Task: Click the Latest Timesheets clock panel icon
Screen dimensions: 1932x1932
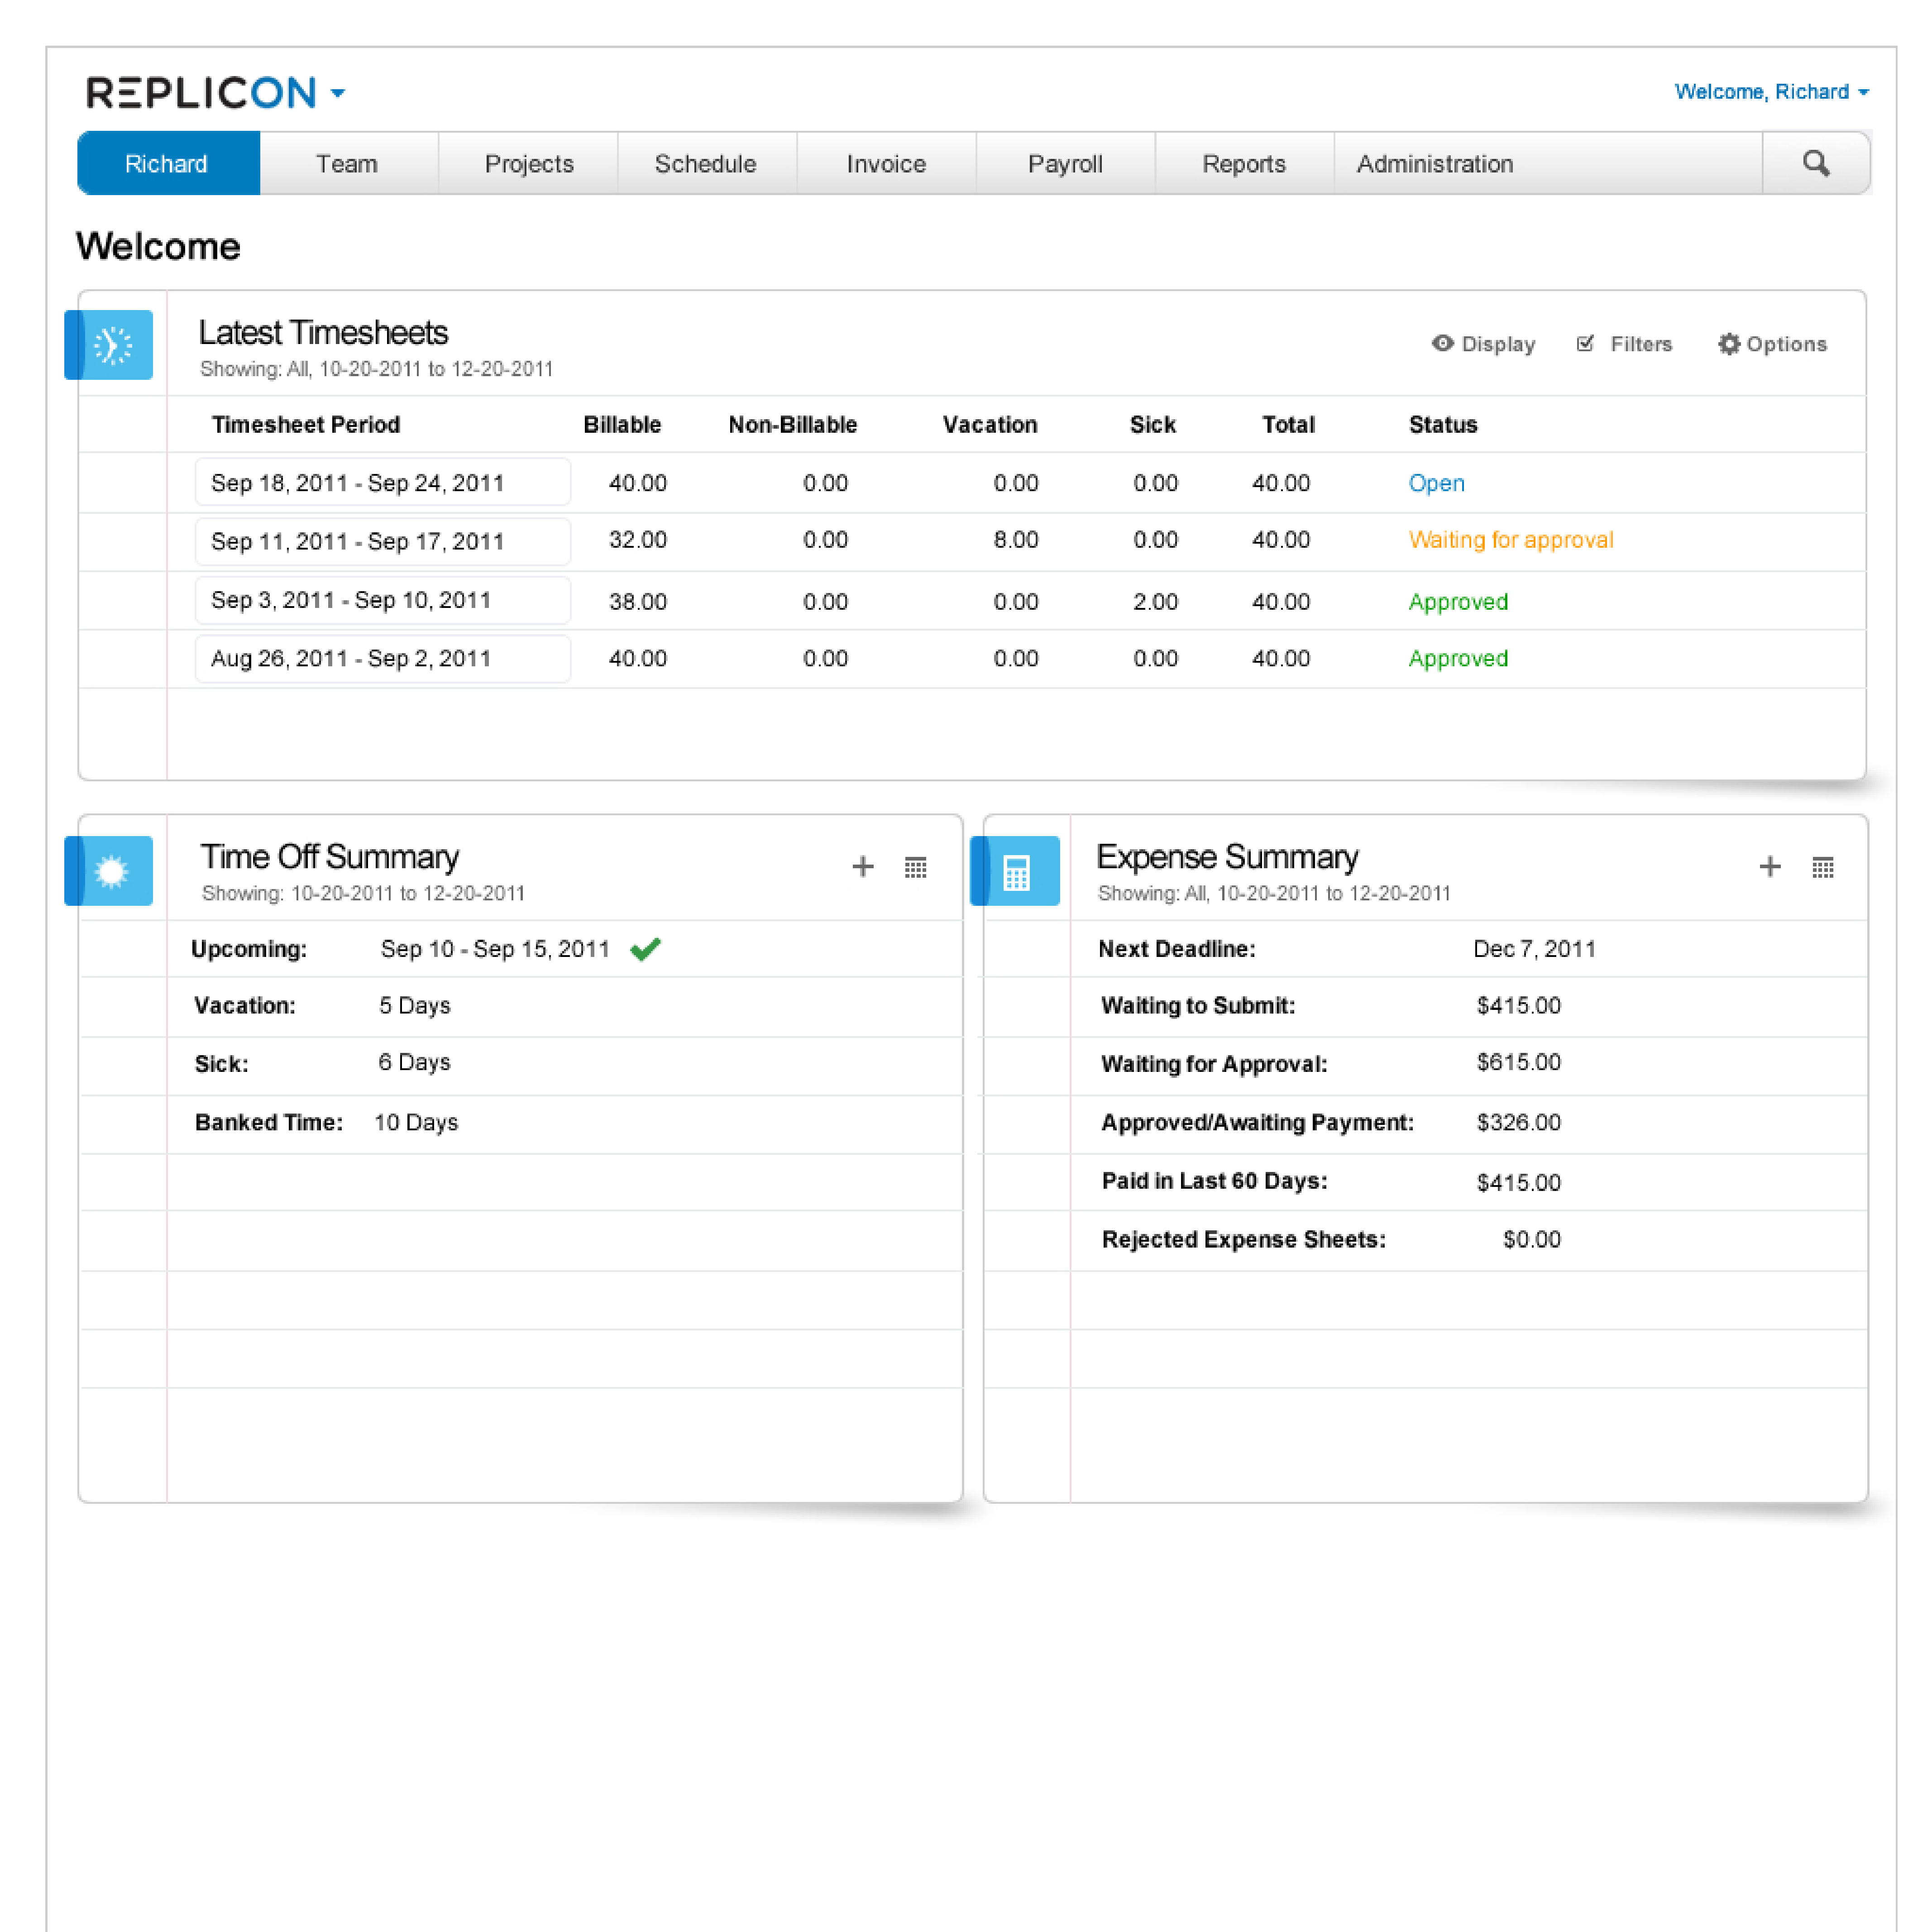Action: (x=109, y=344)
